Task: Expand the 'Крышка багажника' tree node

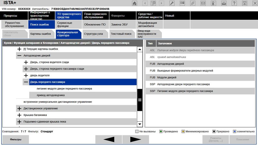Action: 19,115
